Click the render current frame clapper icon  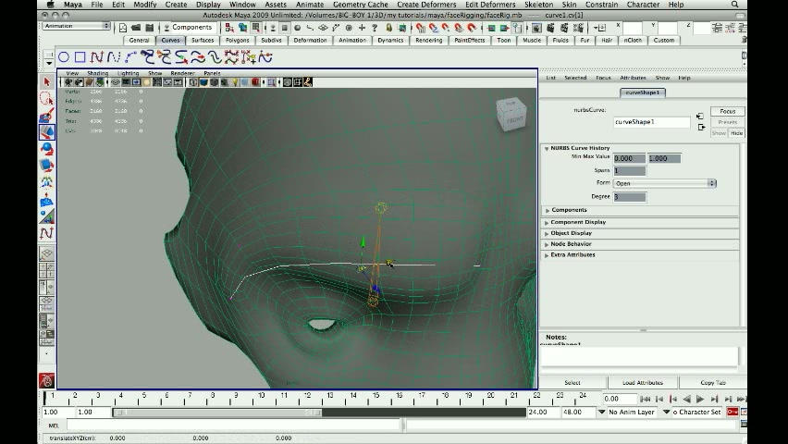pyautogui.click(x=551, y=28)
